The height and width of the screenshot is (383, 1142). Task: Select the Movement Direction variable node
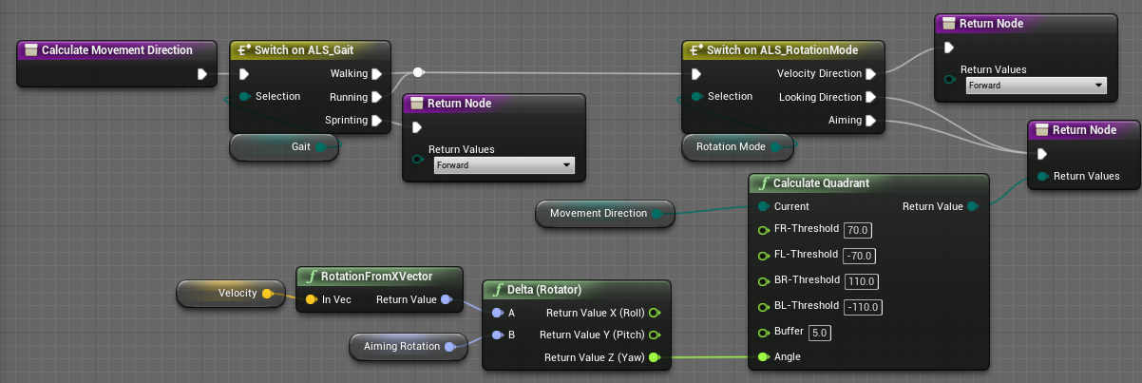pyautogui.click(x=598, y=214)
